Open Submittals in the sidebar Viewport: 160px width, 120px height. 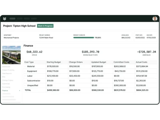click(6, 84)
